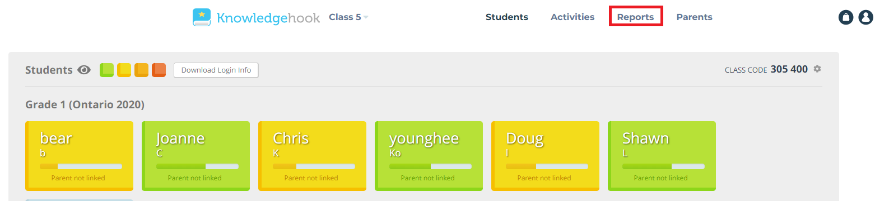Image resolution: width=889 pixels, height=201 pixels.
Task: Click Parent not linked under Chris
Action: pos(311,178)
